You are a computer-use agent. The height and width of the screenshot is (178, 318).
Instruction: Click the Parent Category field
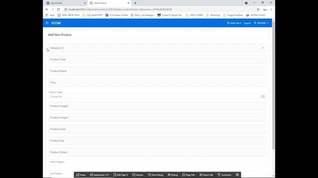[158, 164]
